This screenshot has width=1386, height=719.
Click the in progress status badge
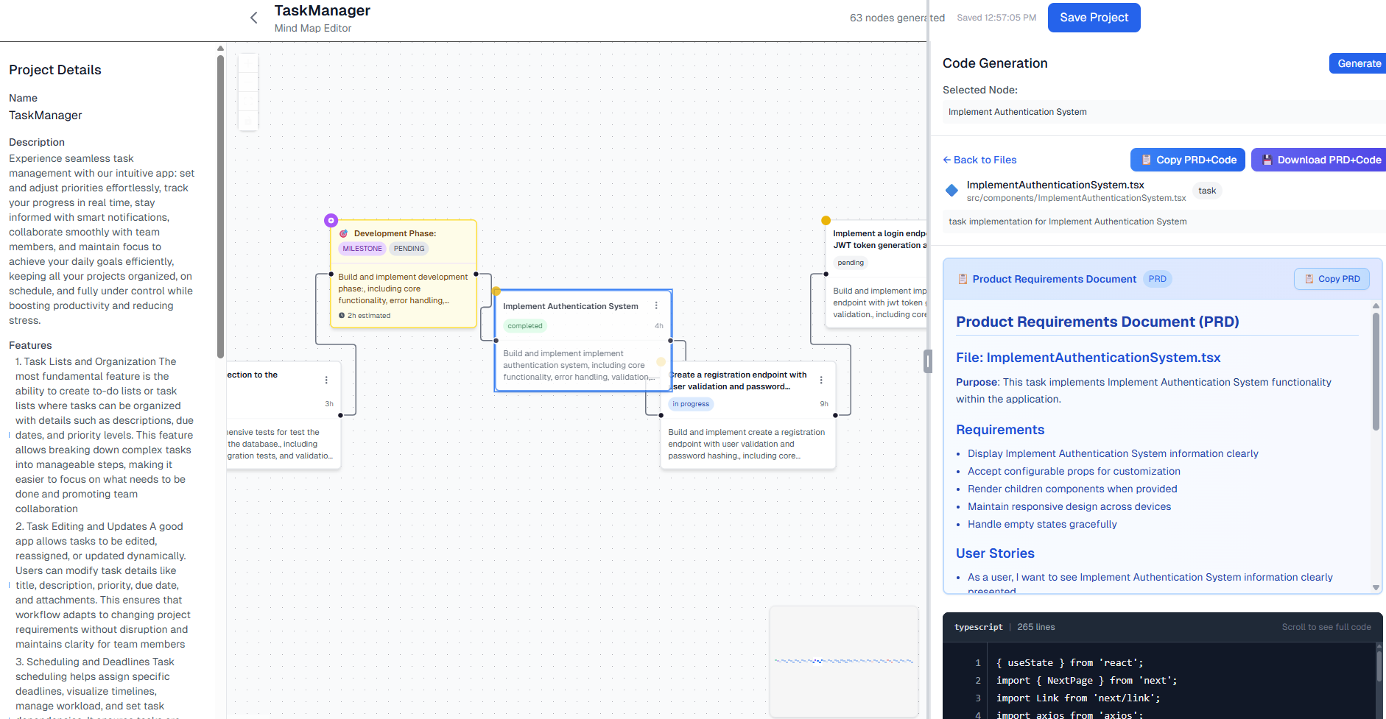691,404
